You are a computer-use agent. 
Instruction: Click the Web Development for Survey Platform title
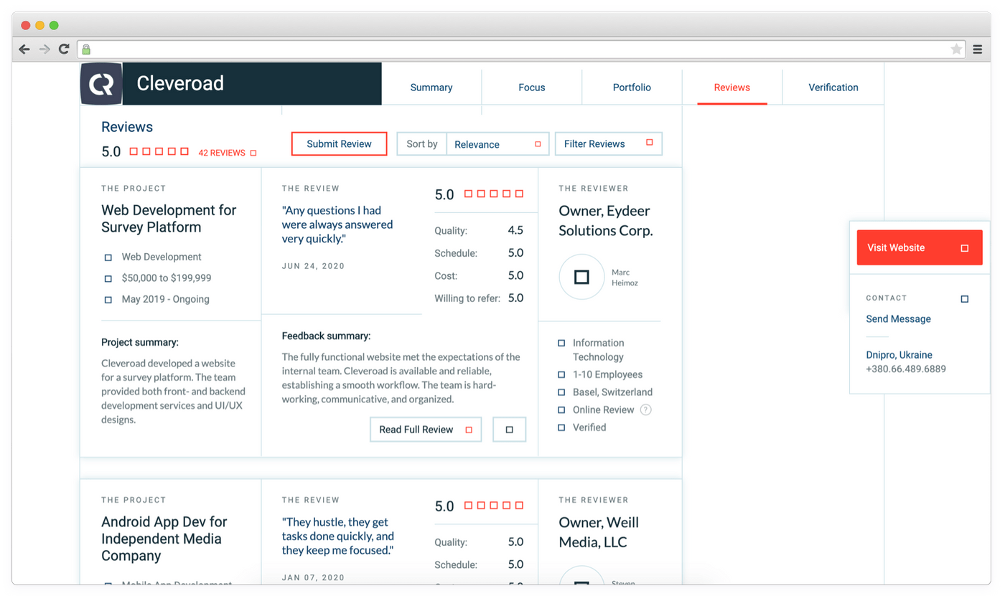coord(169,219)
